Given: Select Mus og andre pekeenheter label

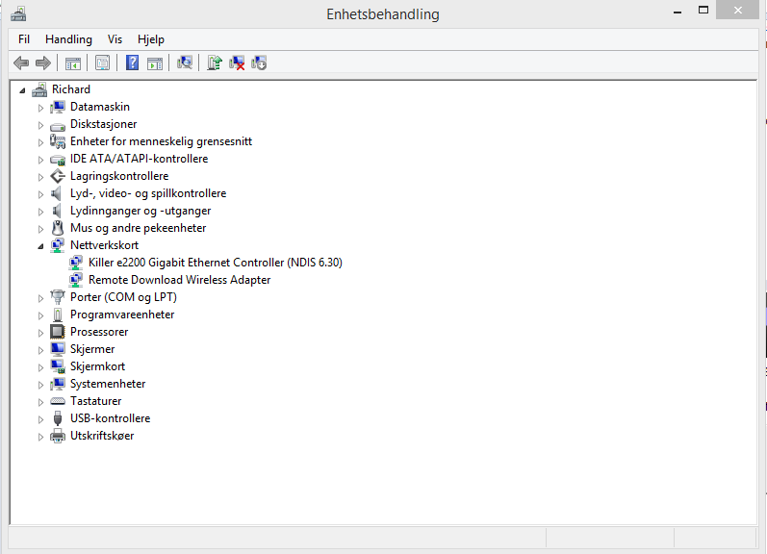Looking at the screenshot, I should [x=139, y=228].
